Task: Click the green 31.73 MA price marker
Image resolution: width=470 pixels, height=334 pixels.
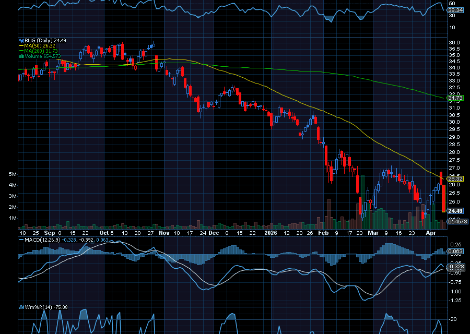Action: 456,97
